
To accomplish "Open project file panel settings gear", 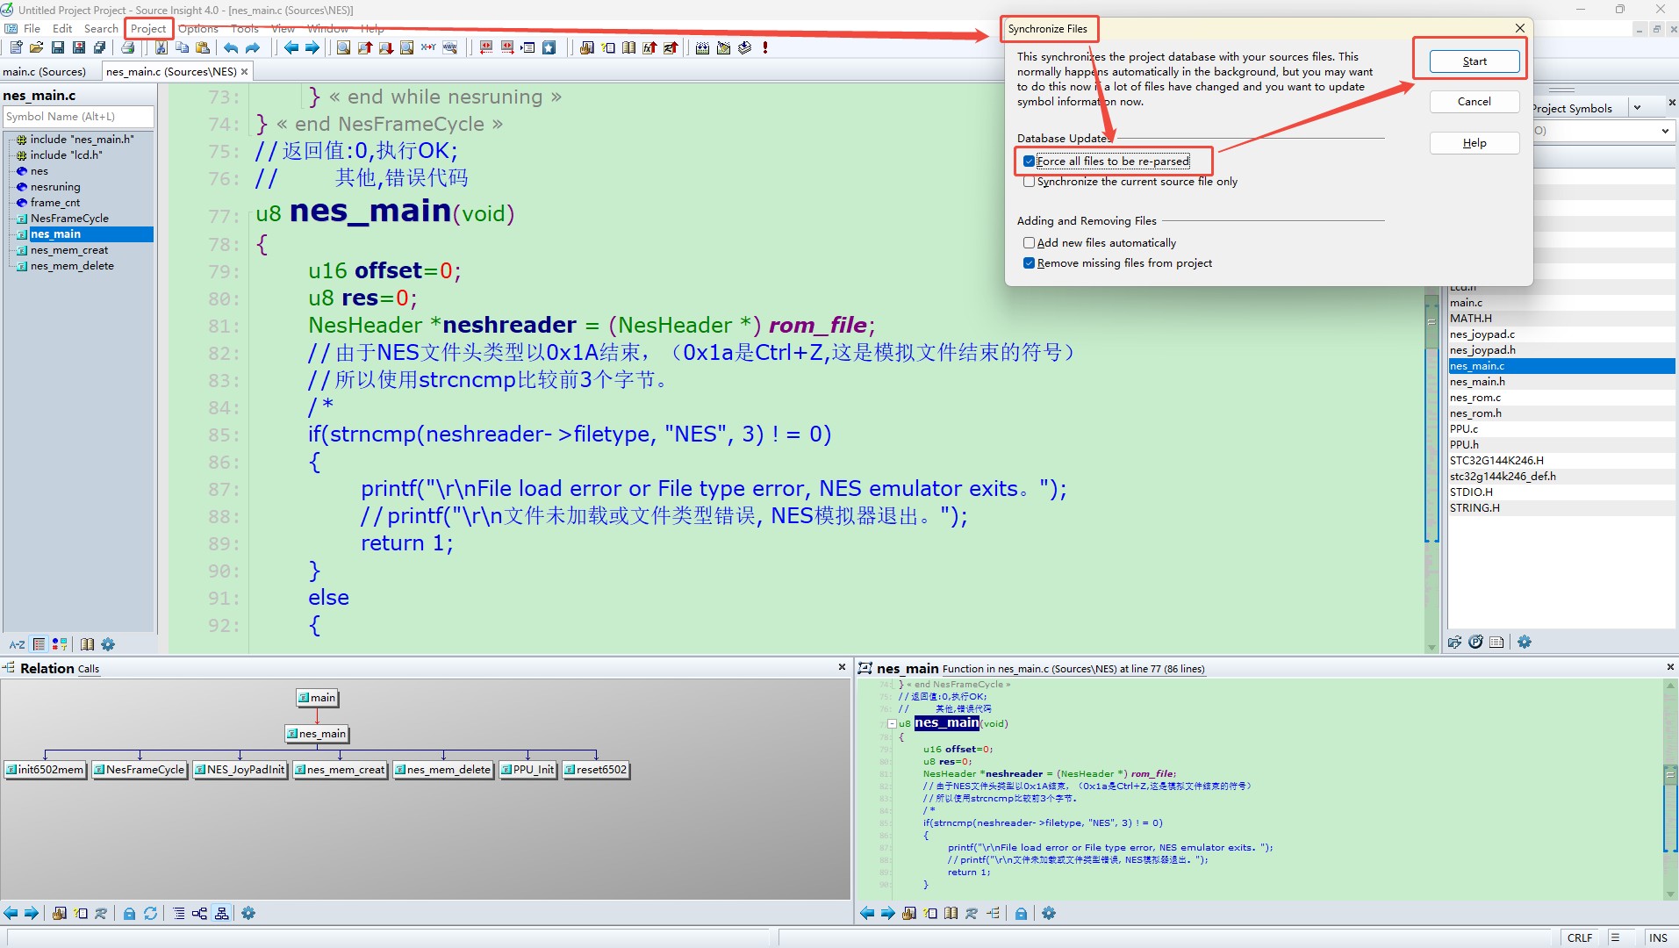I will [1525, 643].
